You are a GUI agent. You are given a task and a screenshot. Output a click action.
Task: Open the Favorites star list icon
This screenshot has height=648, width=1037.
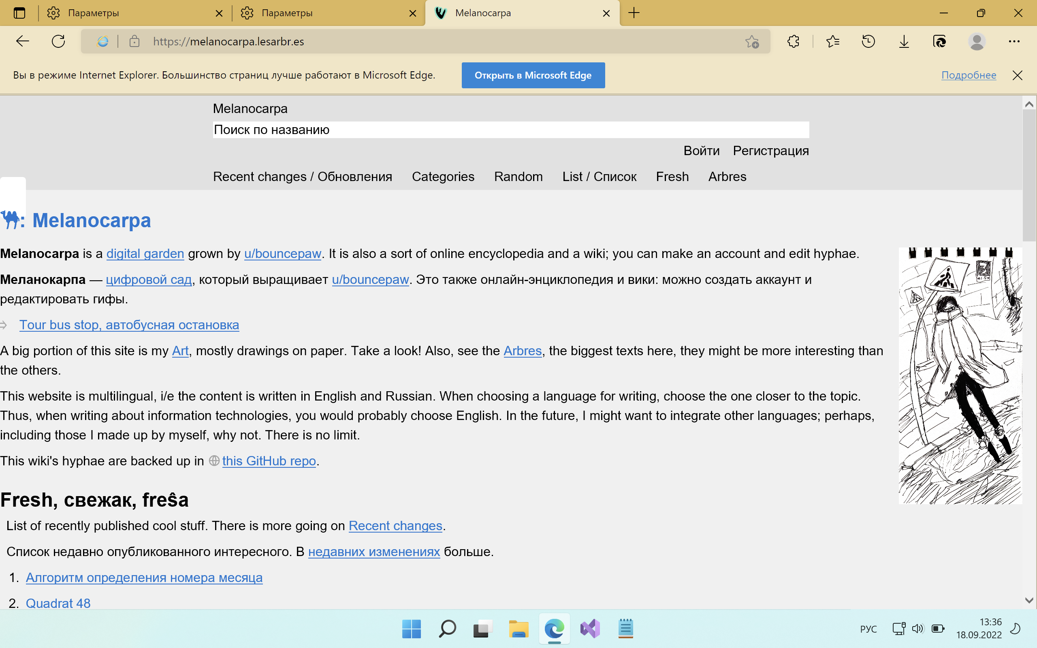click(x=832, y=42)
